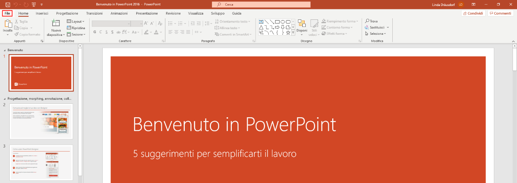Open the ribbon display options icon
Viewport: 517px width, 183px height.
tap(473, 4)
